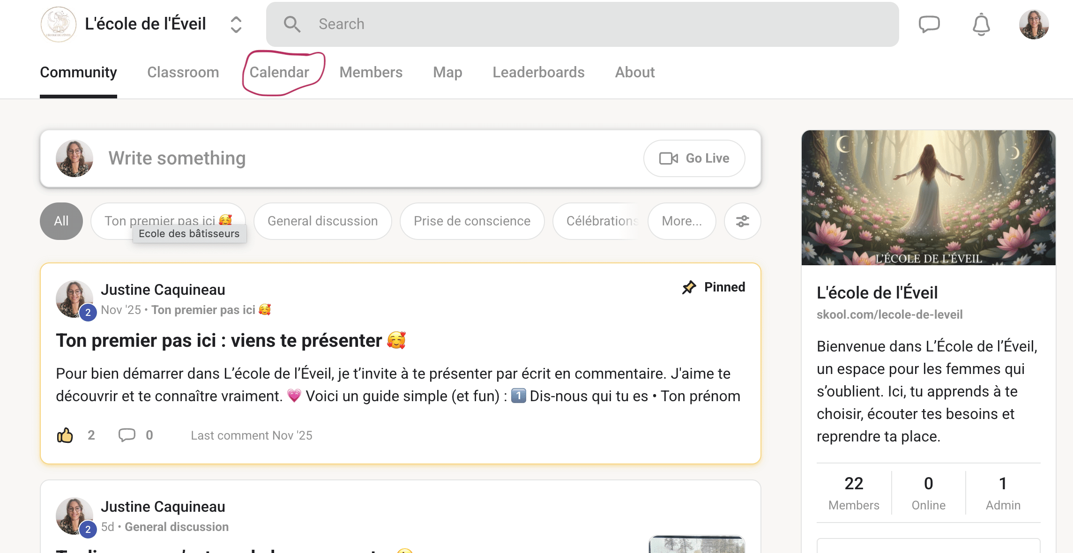Click the group cover image thumbnail
This screenshot has height=553, width=1073.
point(928,198)
